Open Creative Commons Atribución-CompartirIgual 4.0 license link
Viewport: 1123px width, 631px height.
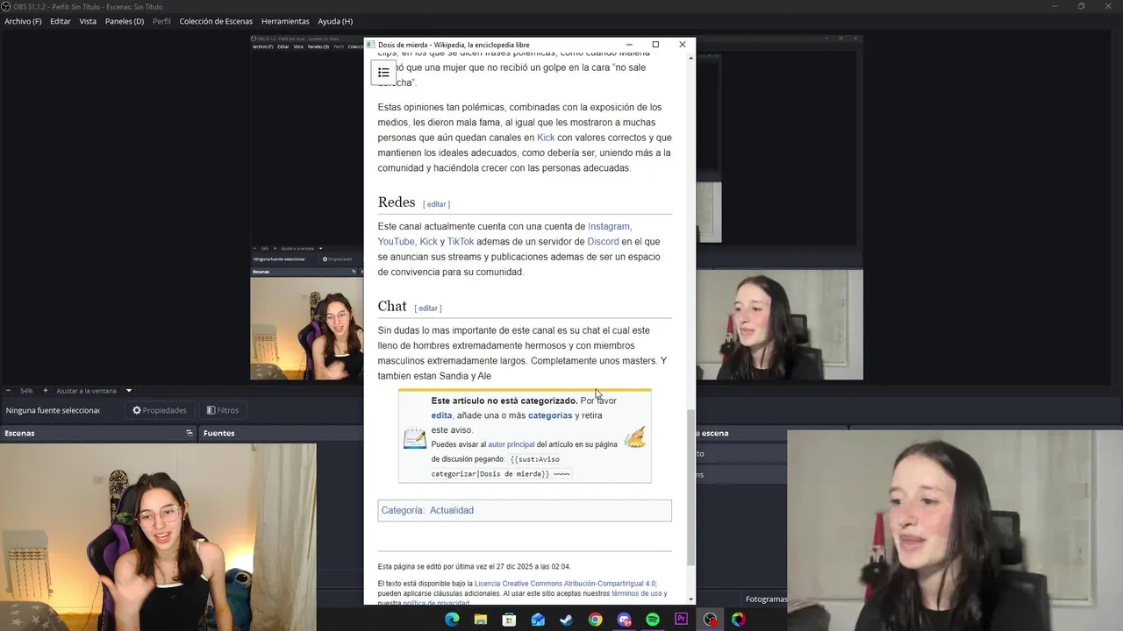click(565, 584)
